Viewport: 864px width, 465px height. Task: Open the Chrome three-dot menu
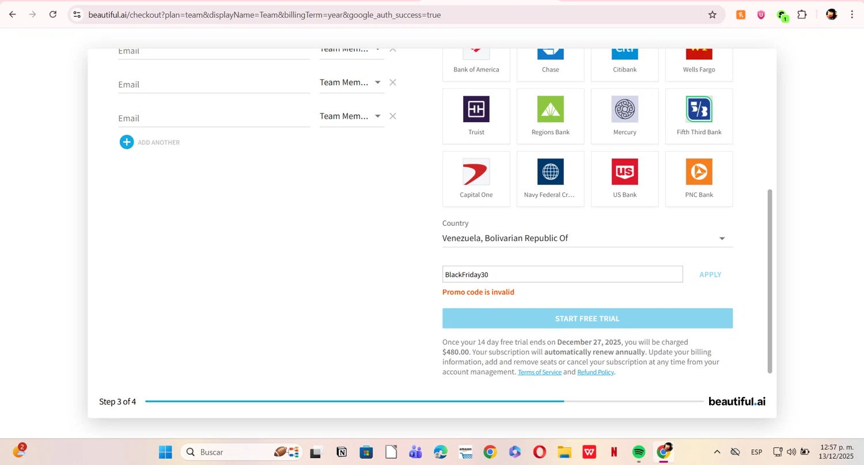coord(852,14)
